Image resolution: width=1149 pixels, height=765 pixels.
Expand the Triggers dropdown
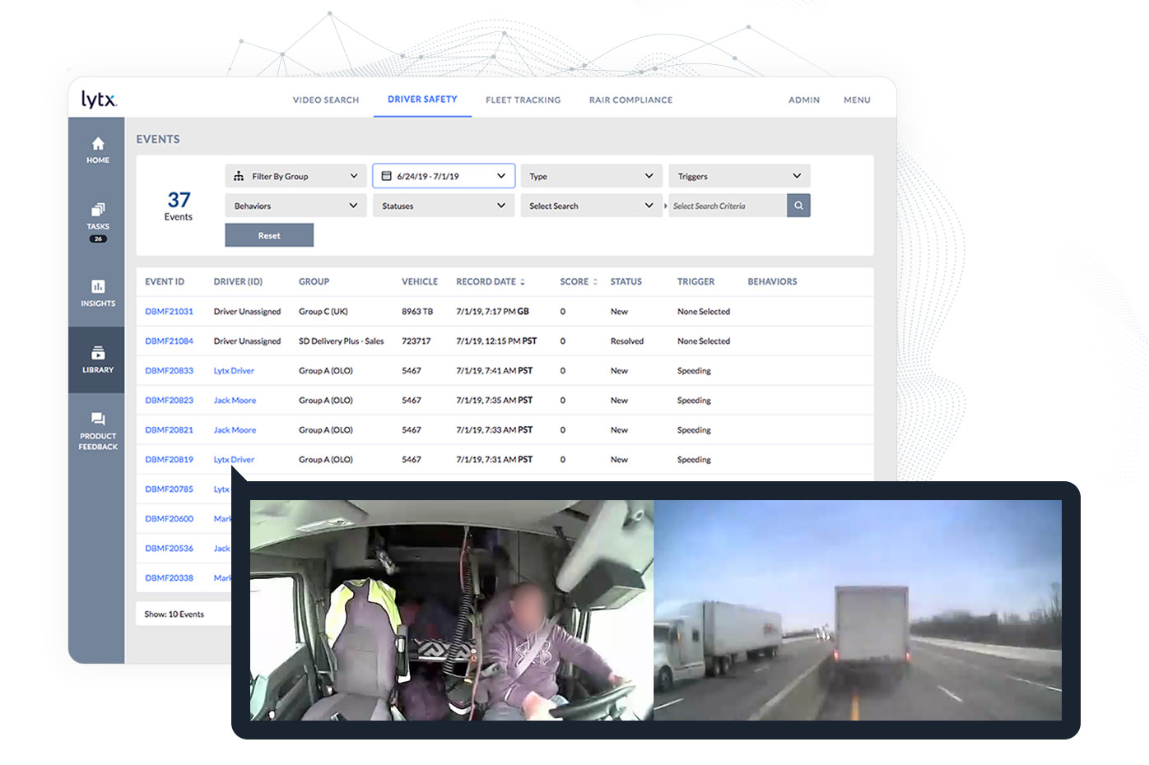tap(739, 176)
